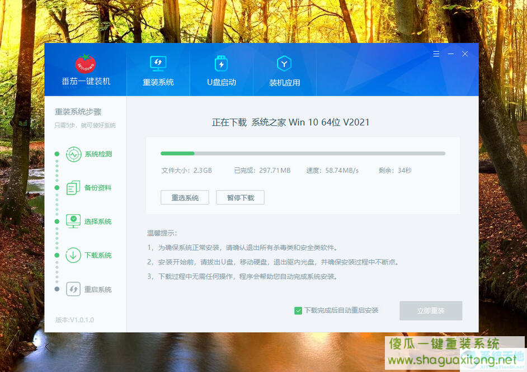Click the 系统检测 pulse icon
527x372 pixels.
pyautogui.click(x=74, y=154)
